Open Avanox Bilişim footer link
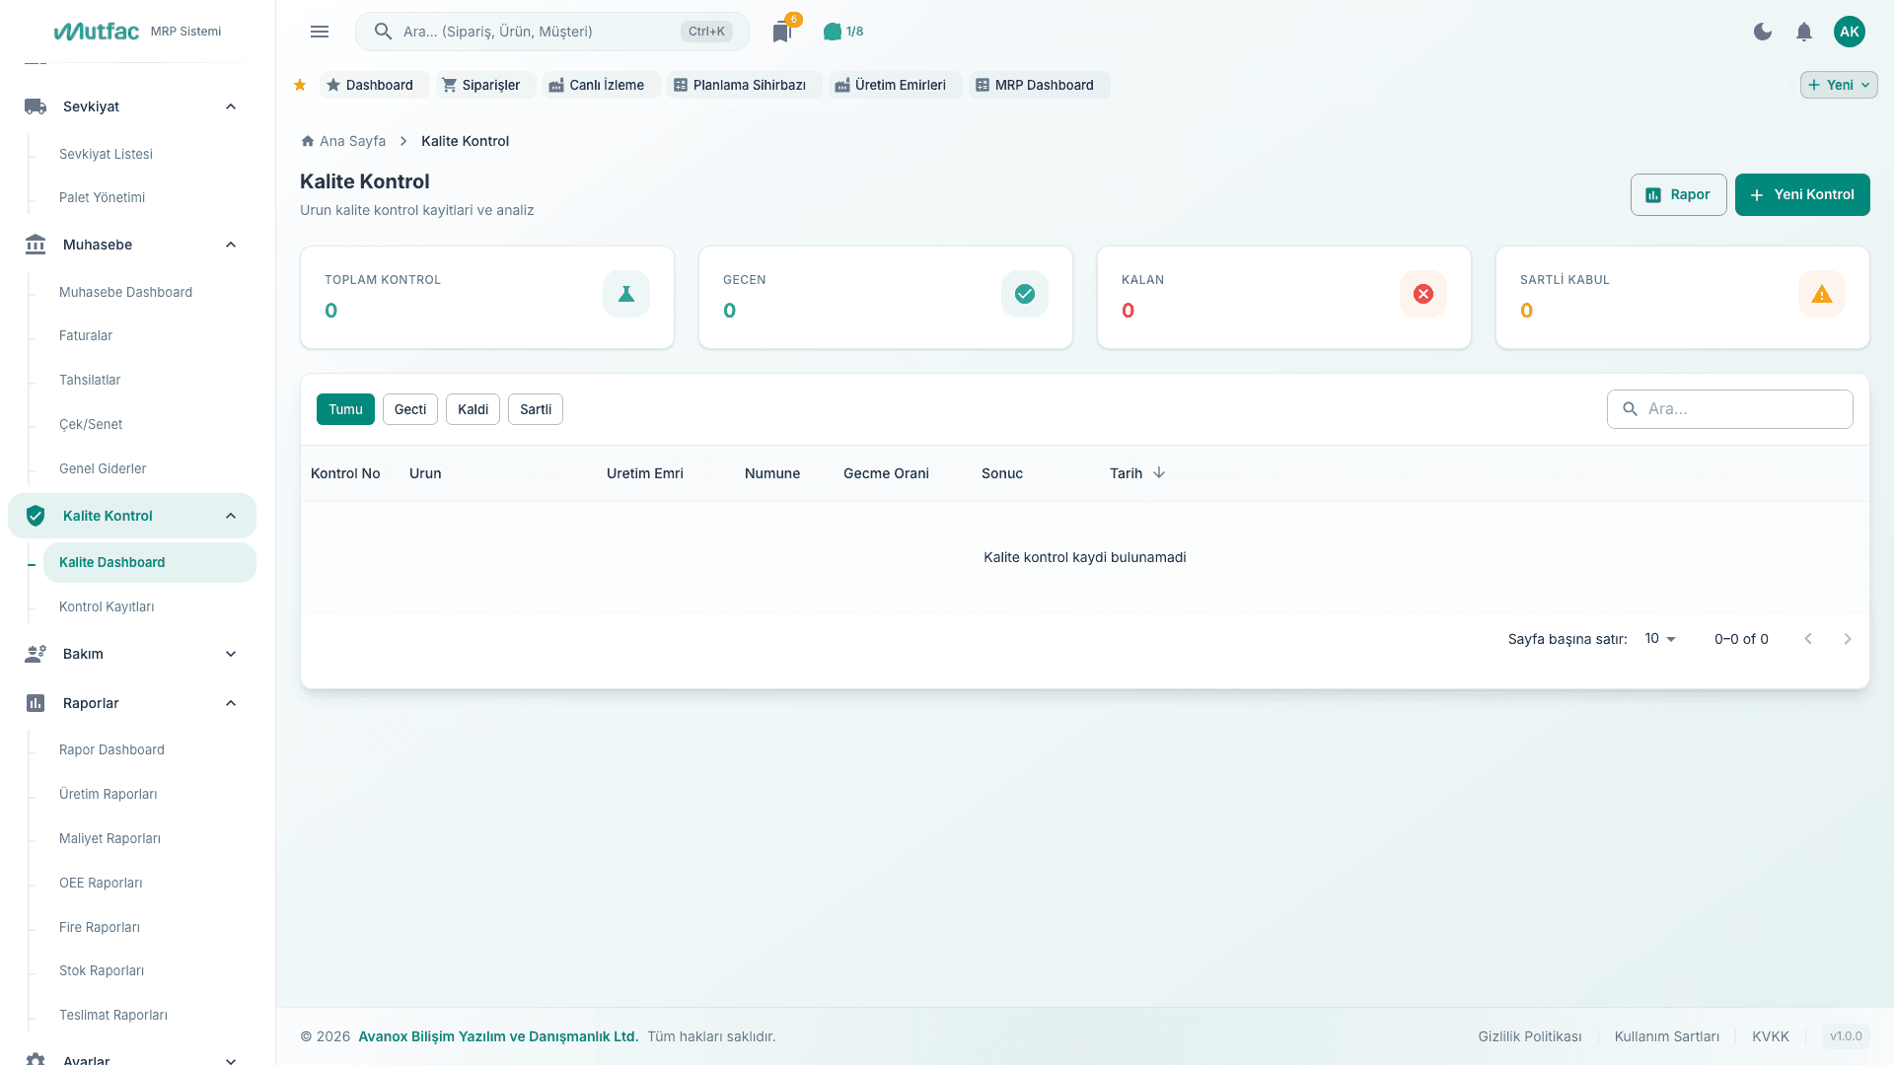 pos(498,1036)
